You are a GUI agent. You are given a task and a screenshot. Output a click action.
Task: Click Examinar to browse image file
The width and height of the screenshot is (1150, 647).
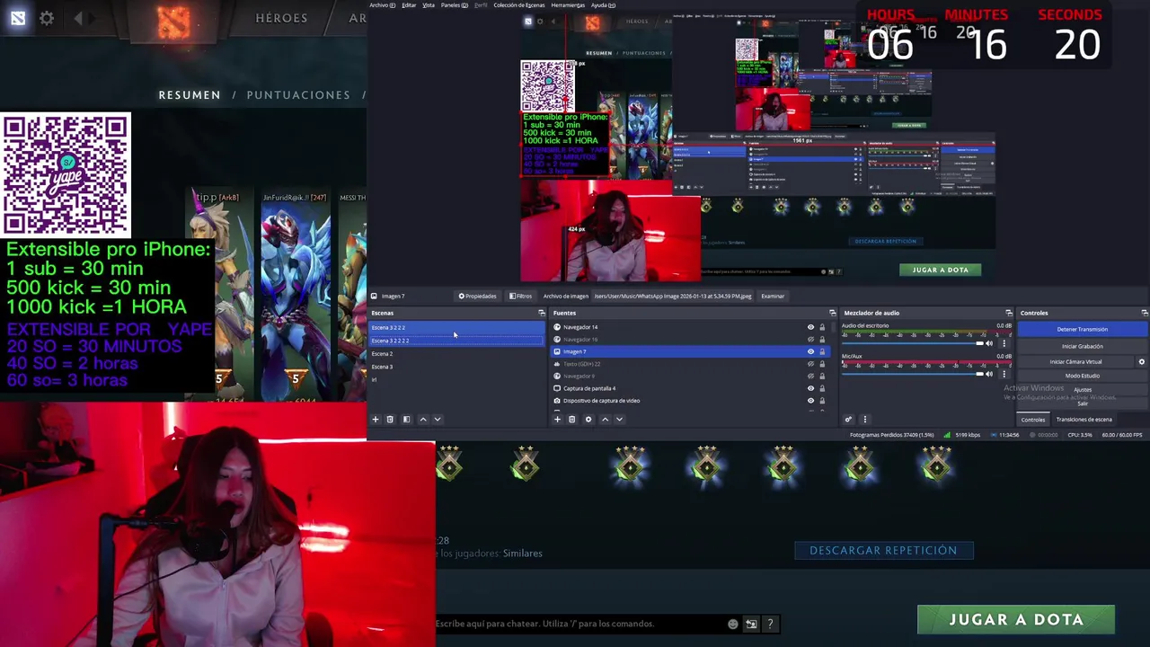[x=773, y=296]
